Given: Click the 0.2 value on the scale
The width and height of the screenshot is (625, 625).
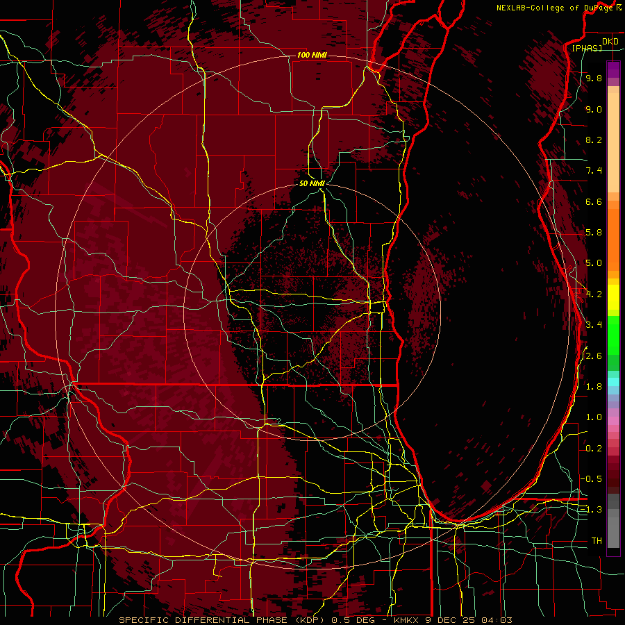Looking at the screenshot, I should pyautogui.click(x=594, y=448).
